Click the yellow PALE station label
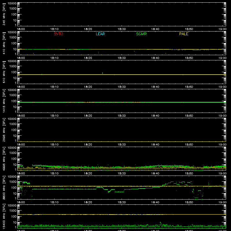The width and height of the screenshot is (231, 231). (x=184, y=34)
